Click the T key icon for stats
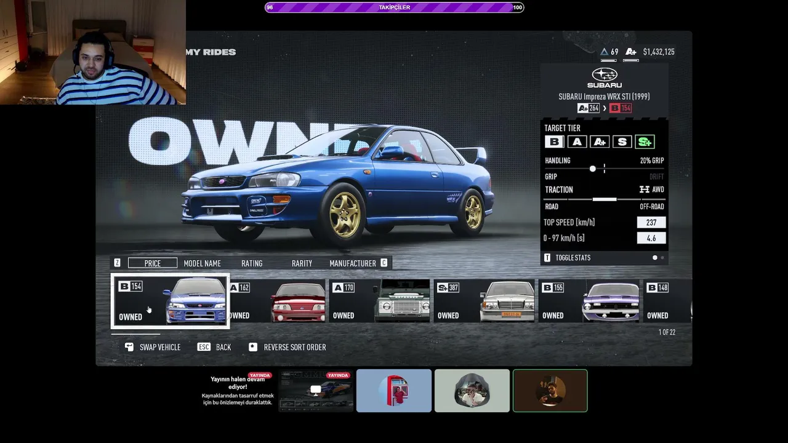788x443 pixels. [x=547, y=258]
